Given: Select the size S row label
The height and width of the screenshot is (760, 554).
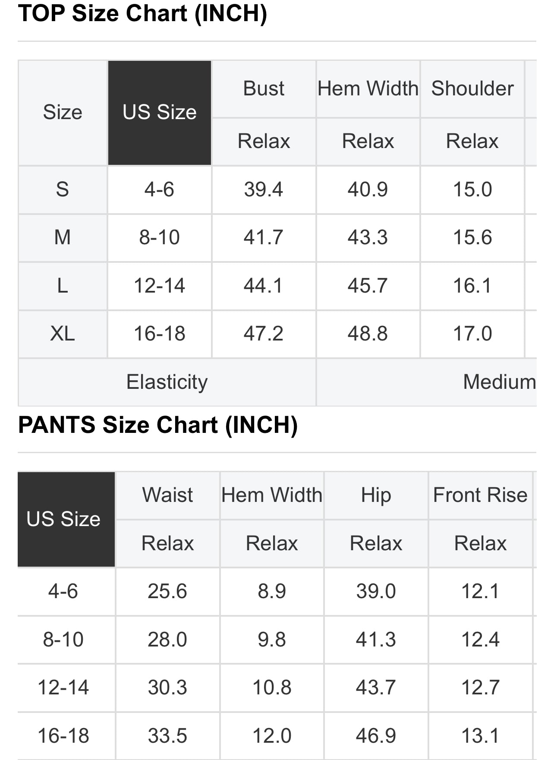Looking at the screenshot, I should [63, 189].
